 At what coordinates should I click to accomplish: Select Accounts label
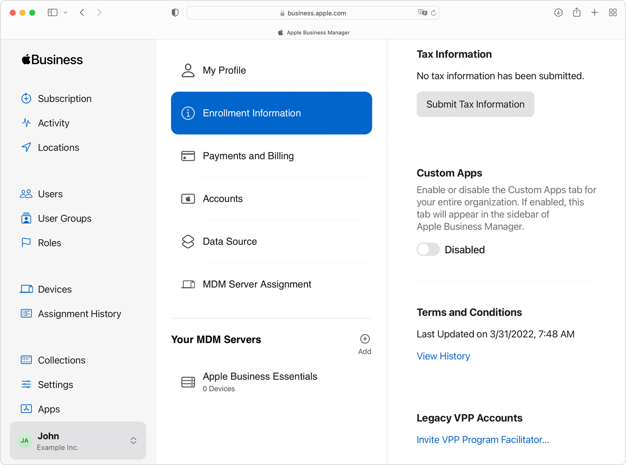click(x=223, y=199)
